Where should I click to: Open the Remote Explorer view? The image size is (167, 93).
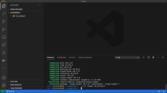(4, 37)
